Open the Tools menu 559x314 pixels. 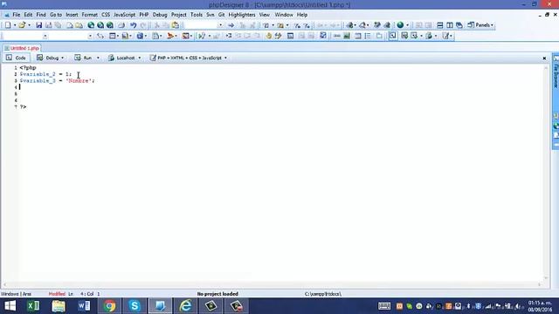pos(197,15)
